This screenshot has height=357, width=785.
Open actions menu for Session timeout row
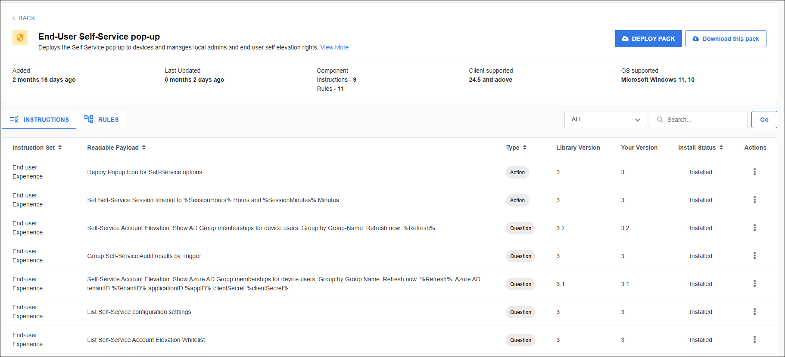[x=754, y=200]
